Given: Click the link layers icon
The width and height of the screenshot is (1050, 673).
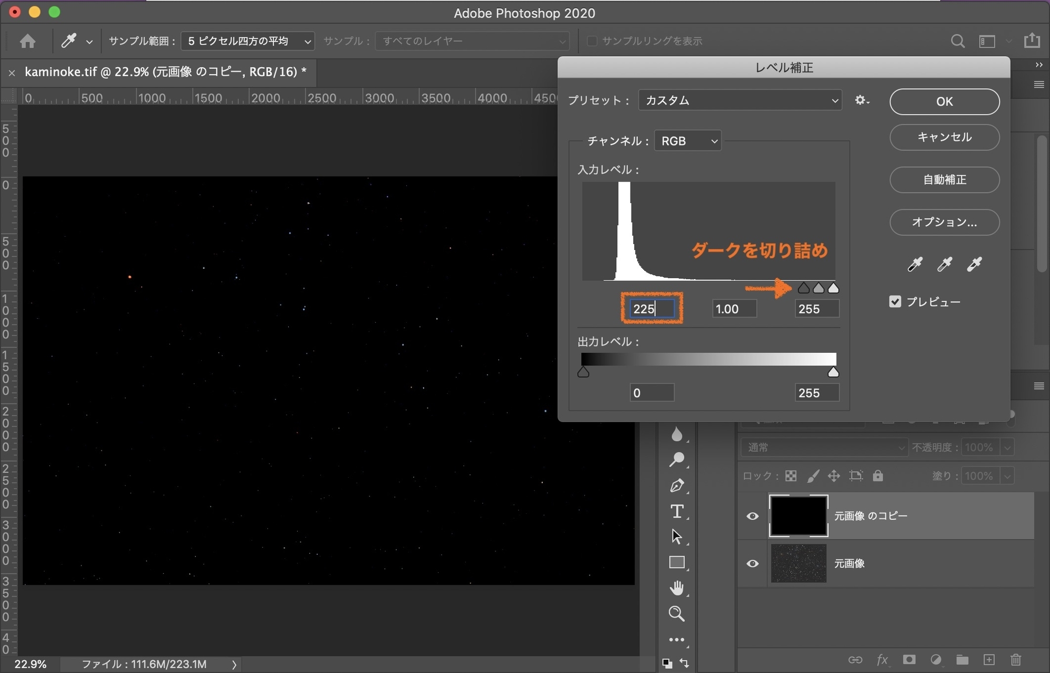Looking at the screenshot, I should (x=855, y=660).
